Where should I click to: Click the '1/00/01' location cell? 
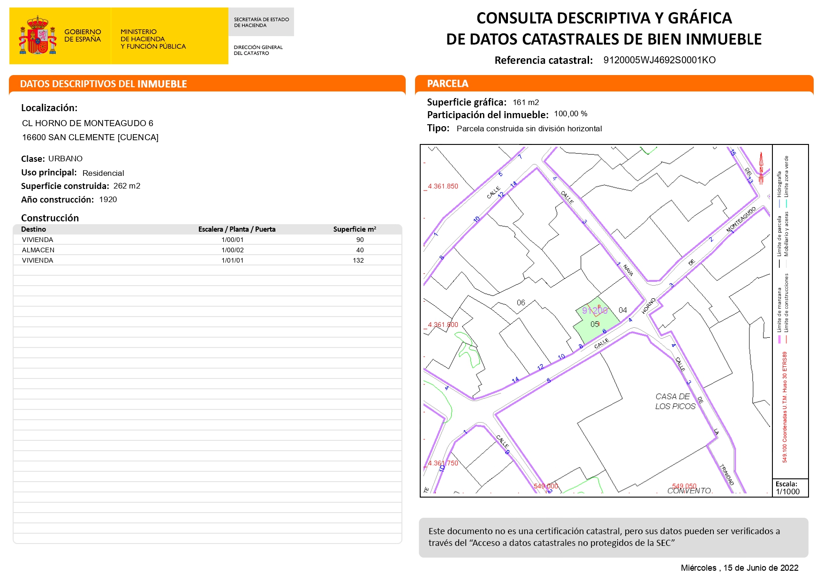(x=233, y=240)
